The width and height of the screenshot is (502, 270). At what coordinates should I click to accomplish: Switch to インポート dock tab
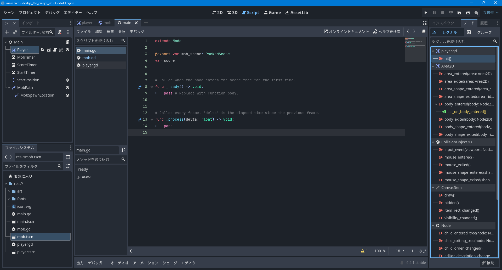click(31, 23)
